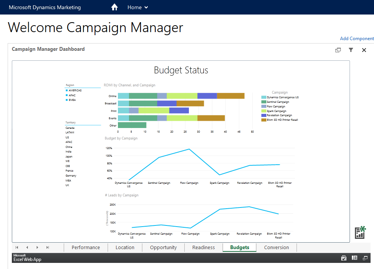
Task: Select LATAM in the Territory slicer
Action: pos(70,133)
